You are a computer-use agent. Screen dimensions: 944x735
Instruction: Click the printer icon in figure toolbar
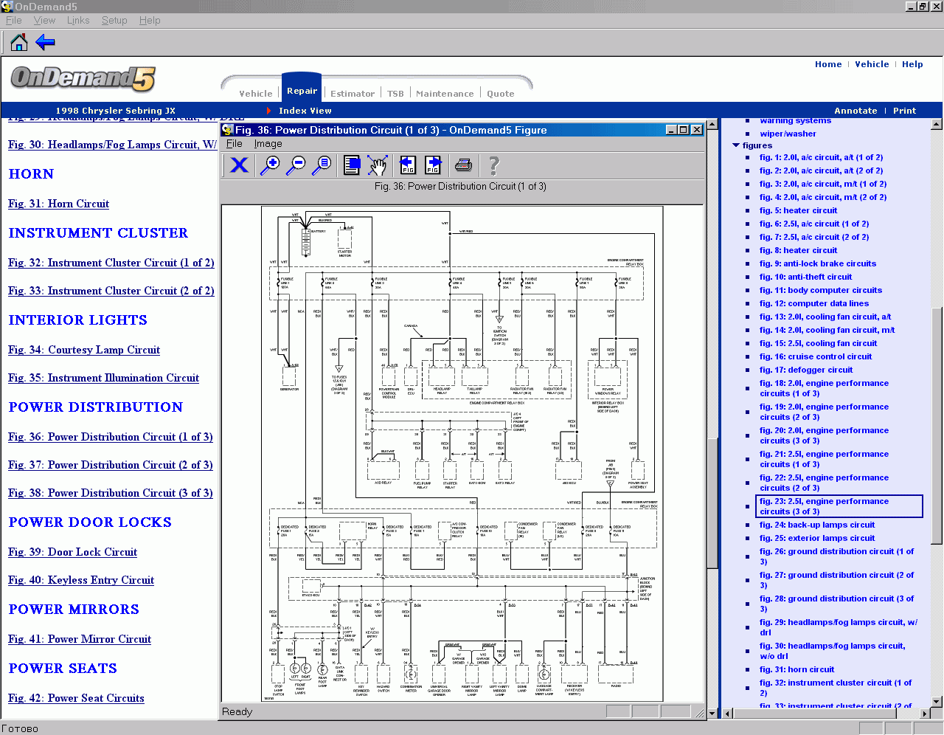click(463, 165)
